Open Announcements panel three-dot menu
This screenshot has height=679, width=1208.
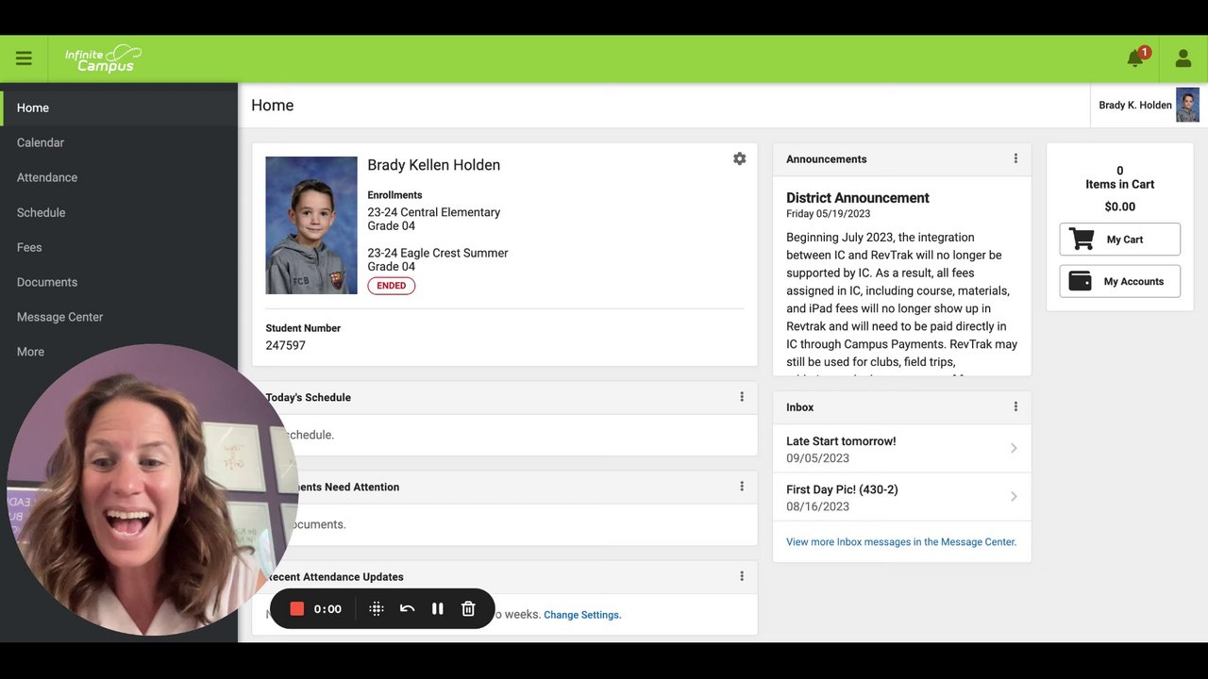click(1015, 158)
